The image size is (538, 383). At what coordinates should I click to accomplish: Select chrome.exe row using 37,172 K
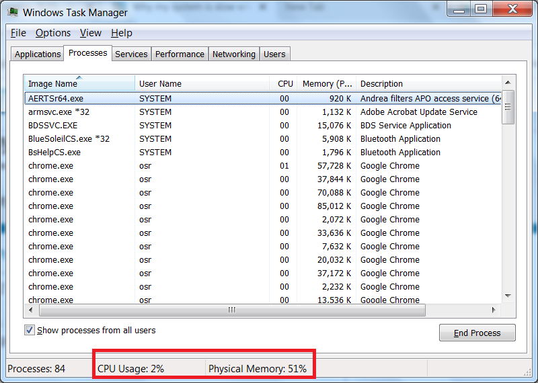click(263, 273)
